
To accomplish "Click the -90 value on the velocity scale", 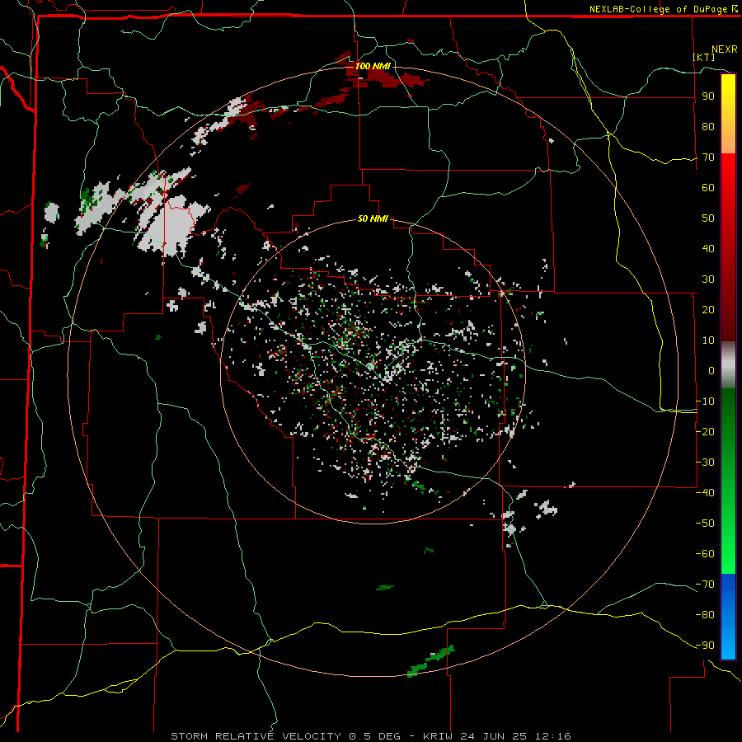I will [x=705, y=645].
